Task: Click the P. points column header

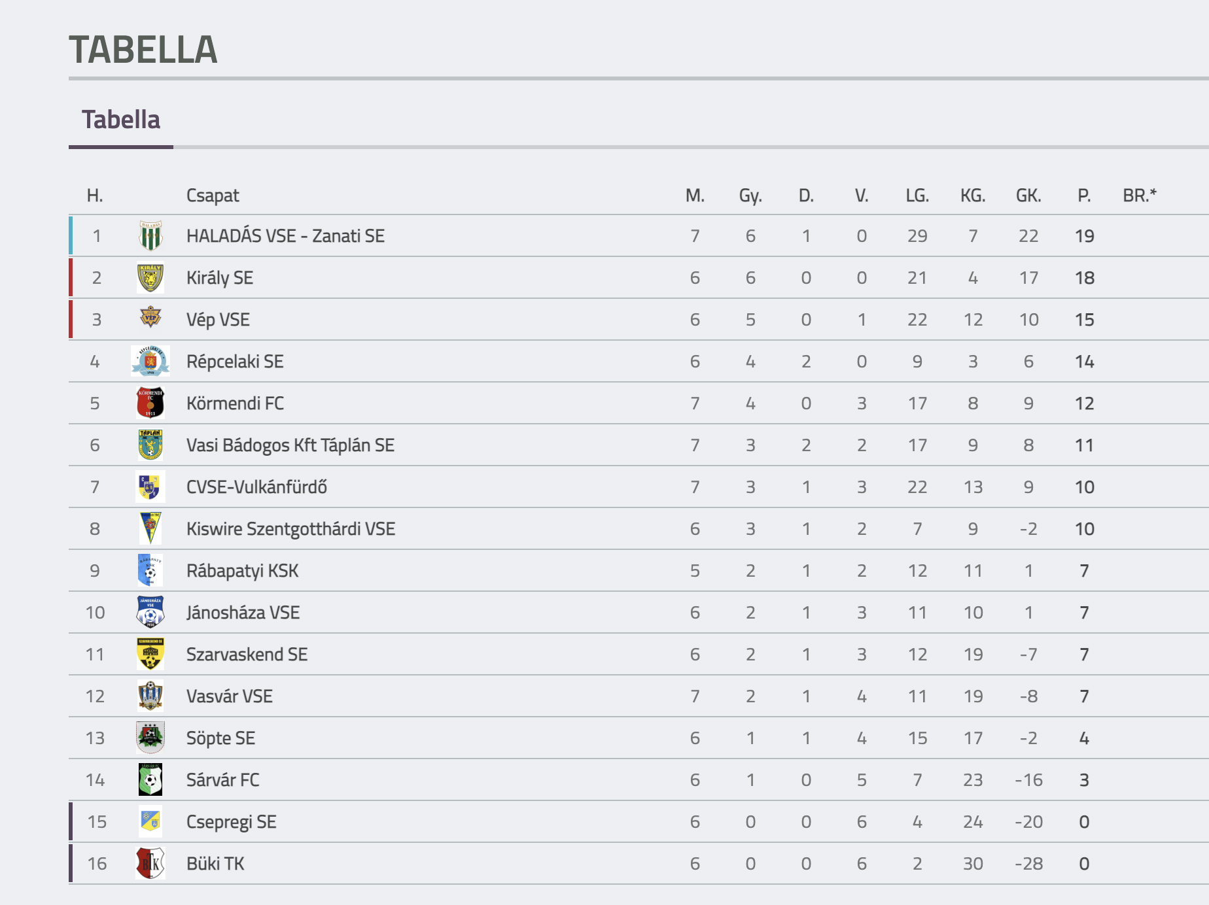Action: point(1084,196)
